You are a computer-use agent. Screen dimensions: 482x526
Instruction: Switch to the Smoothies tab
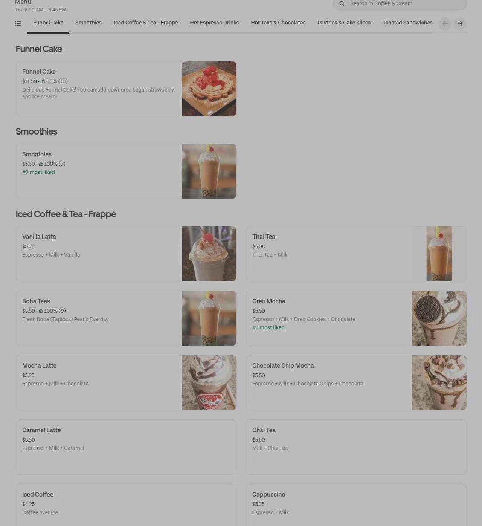88,23
